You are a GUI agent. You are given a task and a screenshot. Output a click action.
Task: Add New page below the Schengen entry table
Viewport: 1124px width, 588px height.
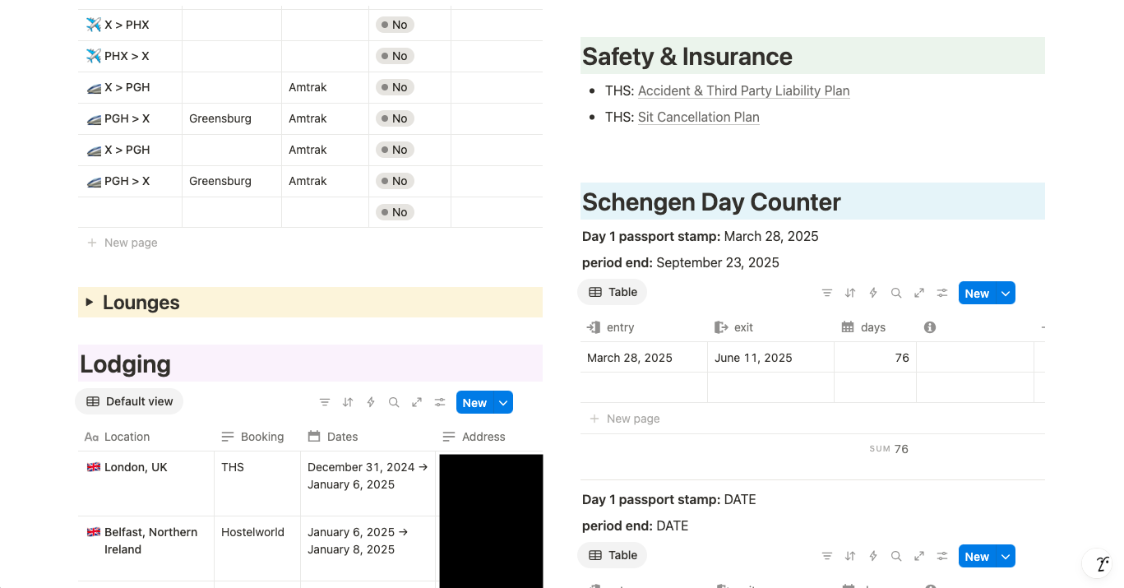[625, 419]
